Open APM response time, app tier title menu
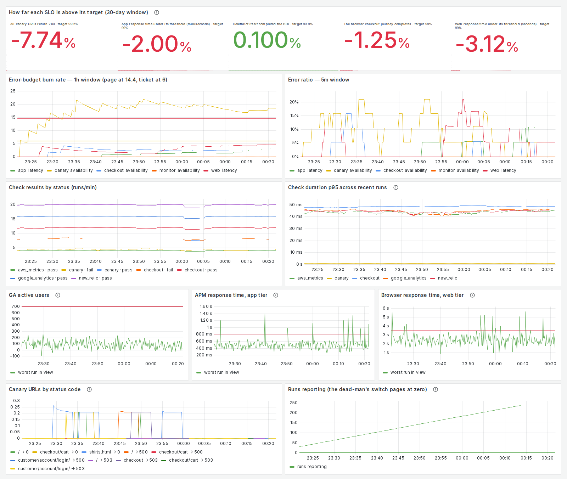This screenshot has width=567, height=479. click(231, 295)
